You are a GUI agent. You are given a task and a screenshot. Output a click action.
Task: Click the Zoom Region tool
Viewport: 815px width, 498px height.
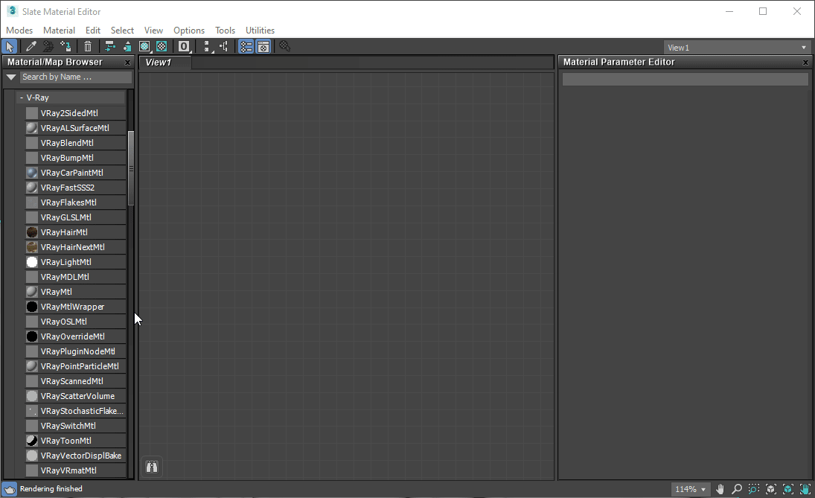coord(754,489)
